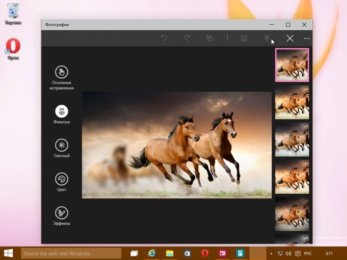This screenshot has width=347, height=260.
Task: Select the Filters (Фильтры) category
Action: point(61,111)
